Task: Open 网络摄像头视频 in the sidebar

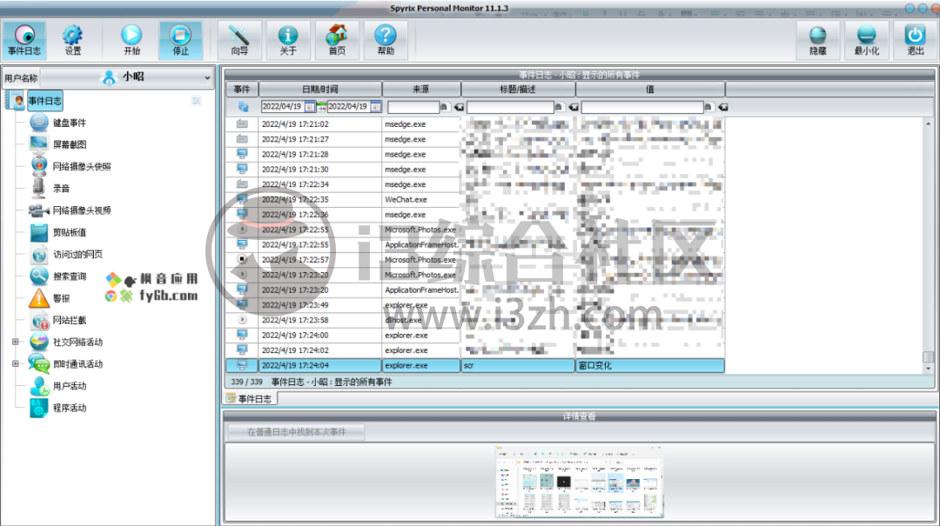Action: point(82,210)
